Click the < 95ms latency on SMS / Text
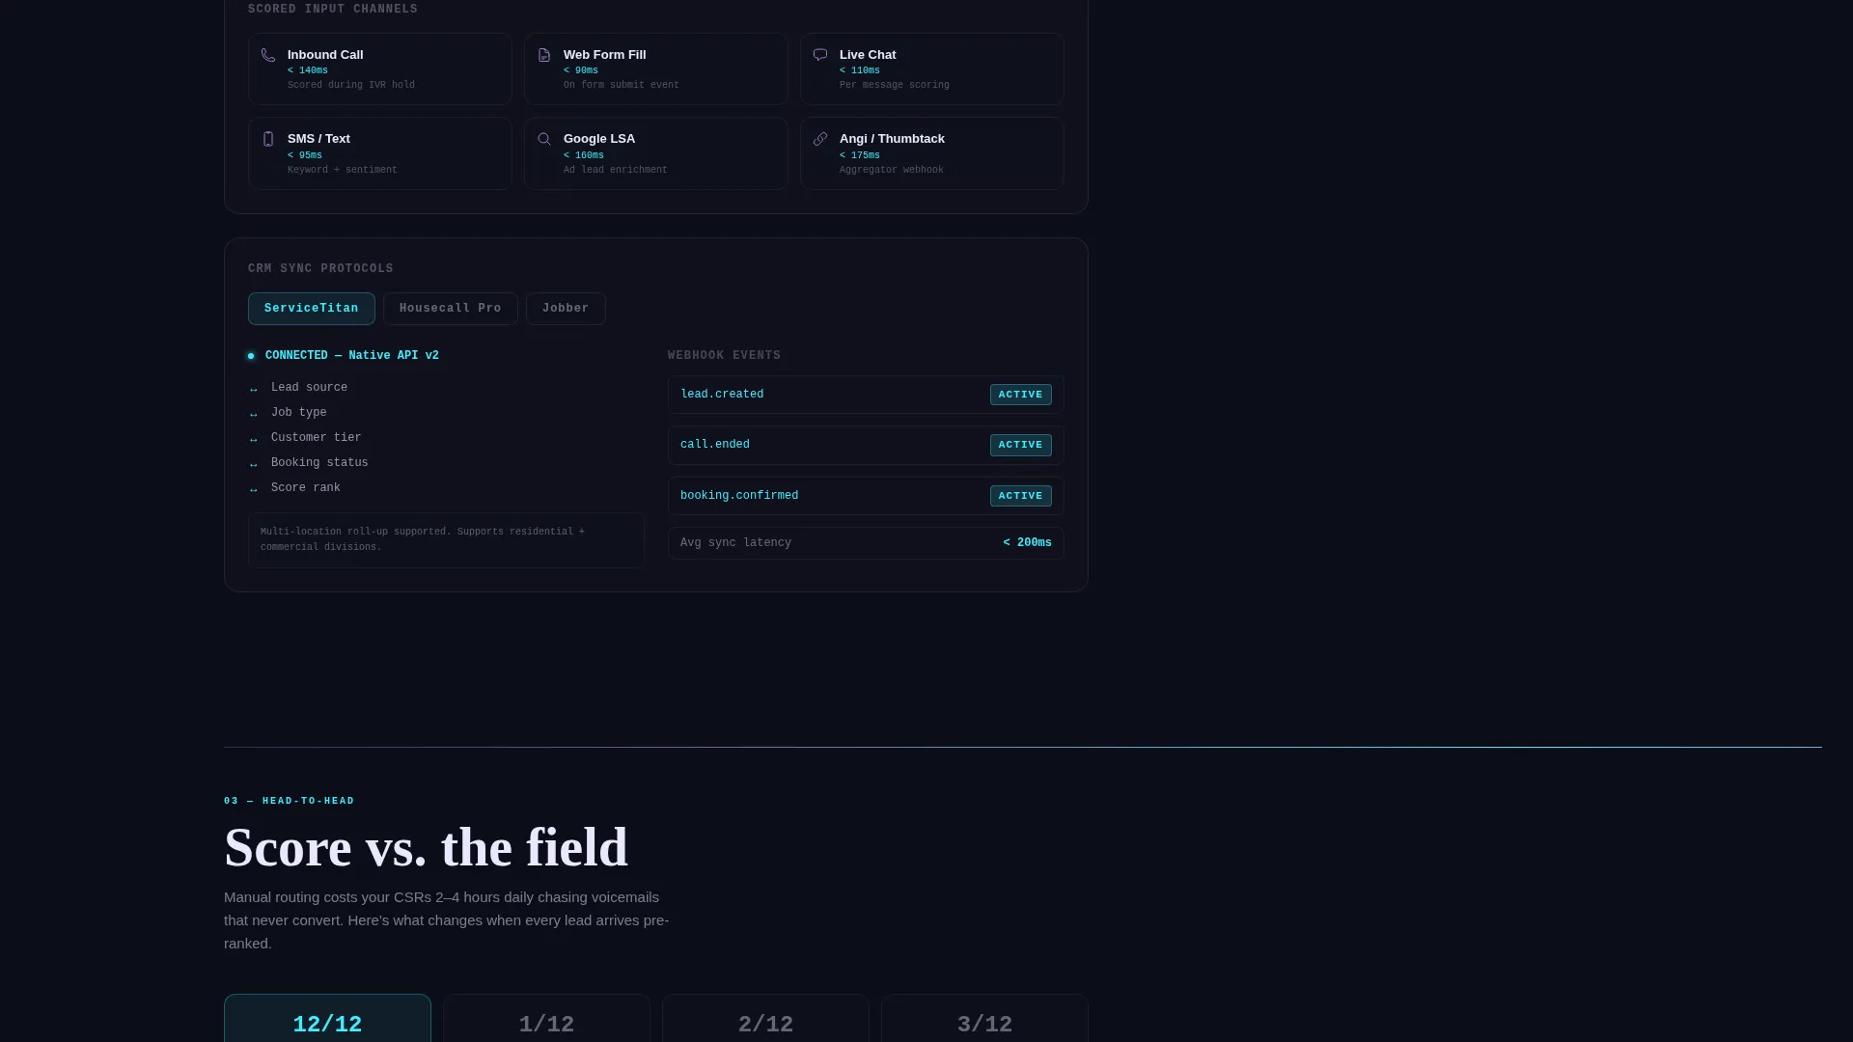 305,155
